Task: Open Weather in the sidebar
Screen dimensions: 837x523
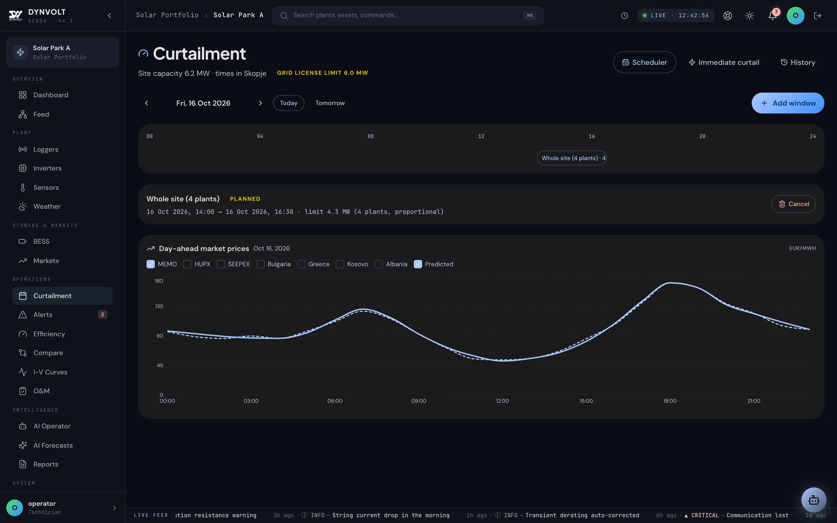Action: [62, 206]
